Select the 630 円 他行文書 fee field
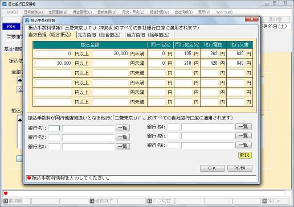This screenshot has width=294, height=207. tap(236, 53)
